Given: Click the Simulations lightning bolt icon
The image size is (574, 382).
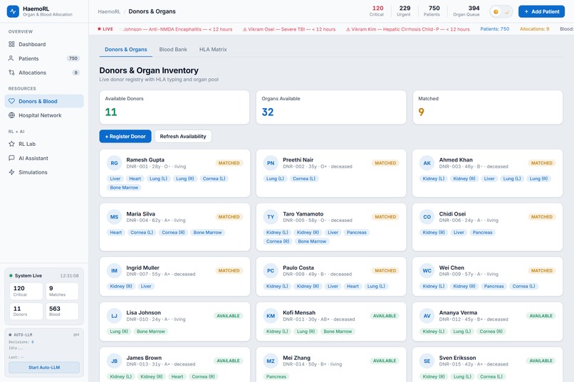Looking at the screenshot, I should pyautogui.click(x=11, y=172).
